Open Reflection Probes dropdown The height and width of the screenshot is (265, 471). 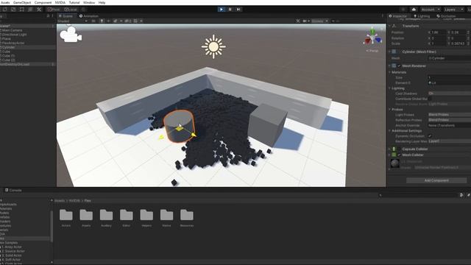(x=450, y=120)
